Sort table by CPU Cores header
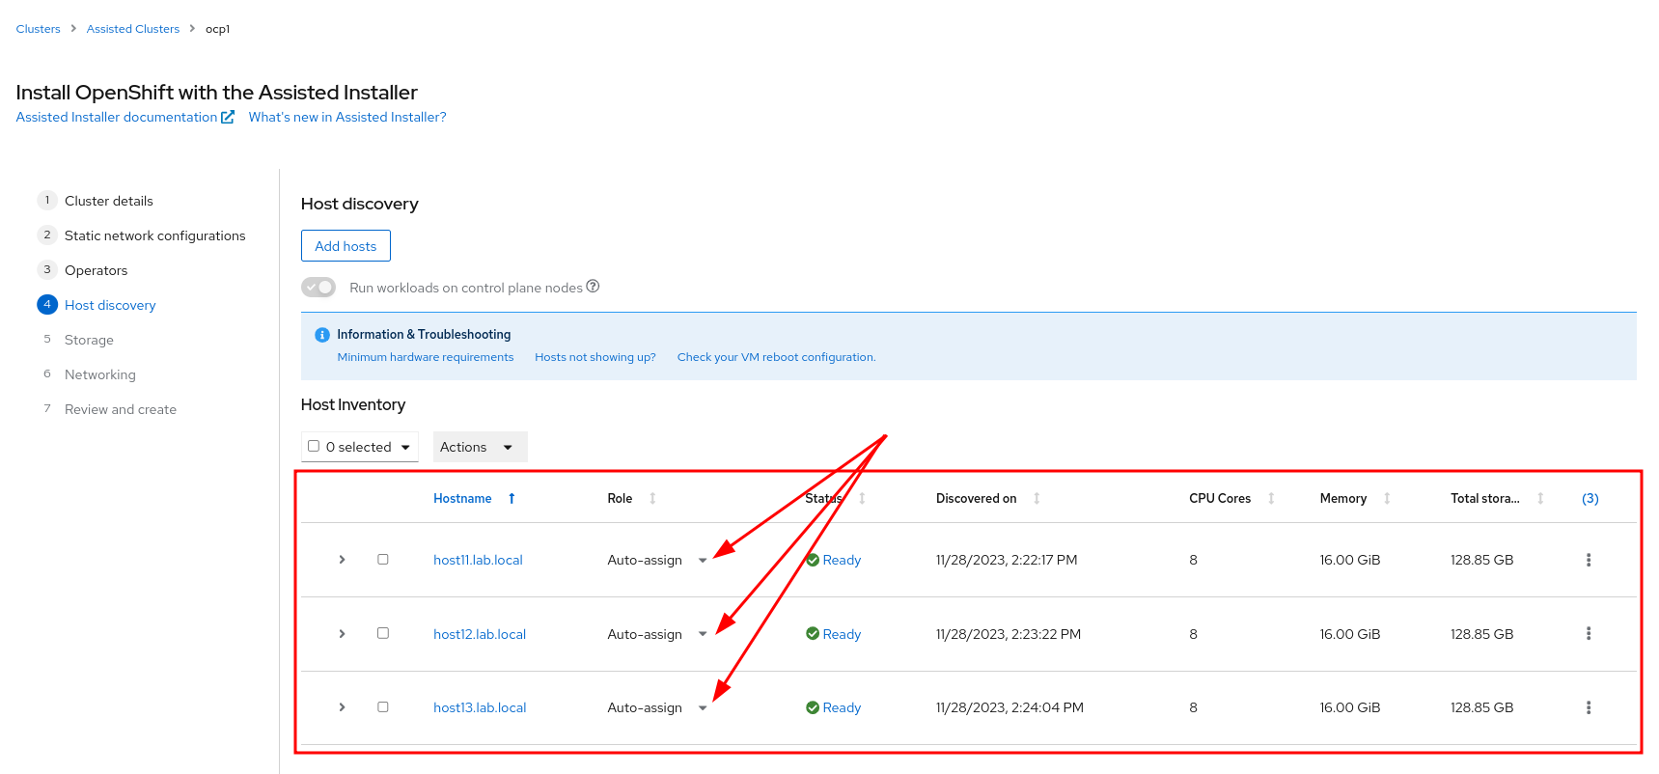This screenshot has height=774, width=1659. (1220, 498)
